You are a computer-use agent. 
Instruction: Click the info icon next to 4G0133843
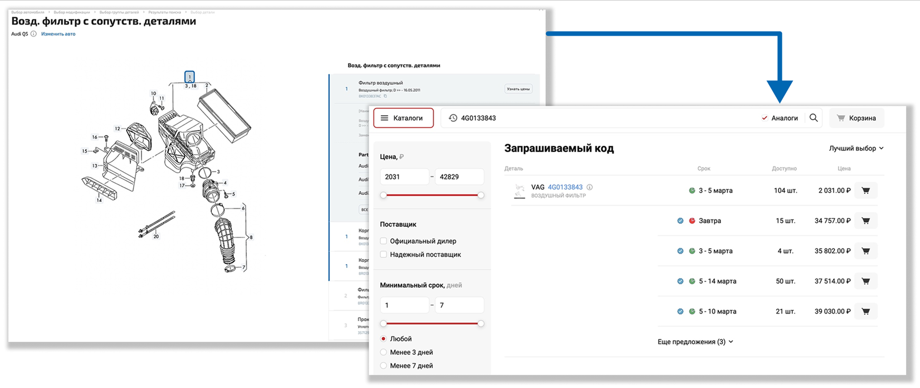590,187
